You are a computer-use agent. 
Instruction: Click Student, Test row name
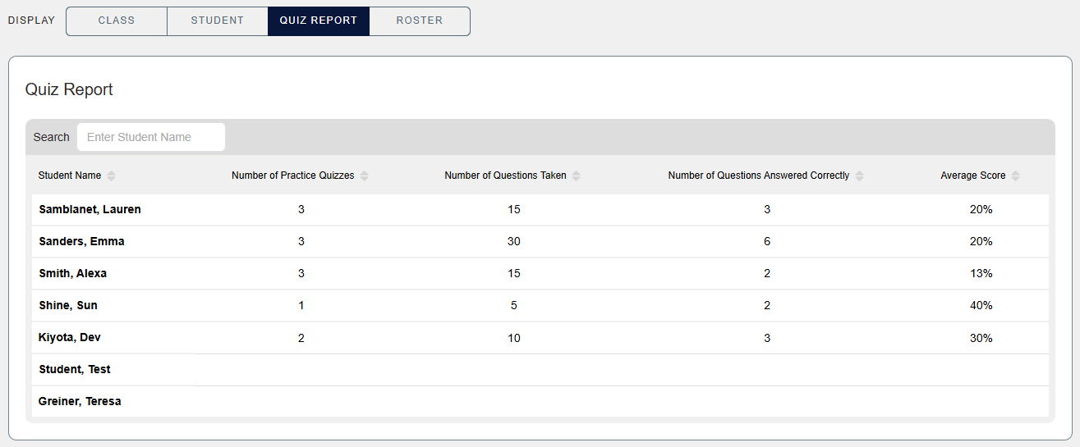75,369
